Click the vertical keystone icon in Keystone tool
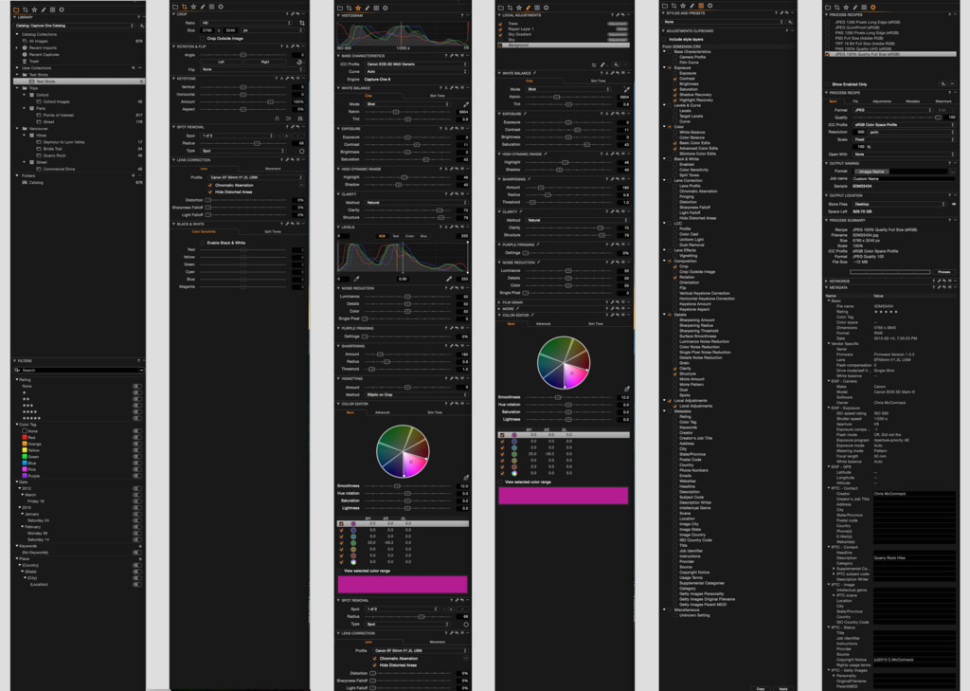Viewport: 970px width, 691px height. (x=278, y=118)
